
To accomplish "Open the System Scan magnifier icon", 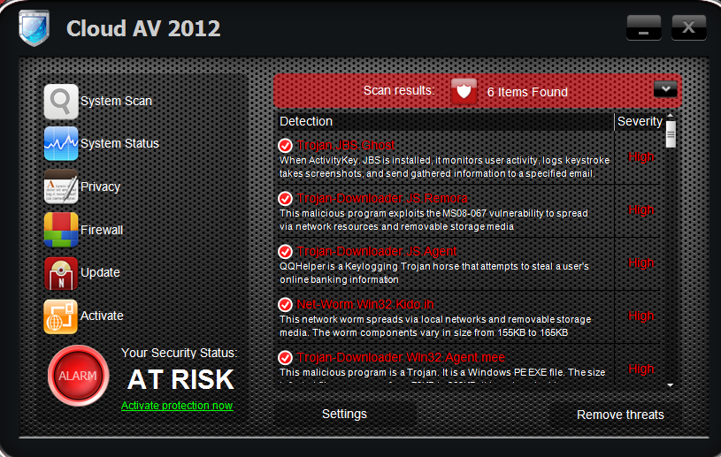I will [61, 101].
